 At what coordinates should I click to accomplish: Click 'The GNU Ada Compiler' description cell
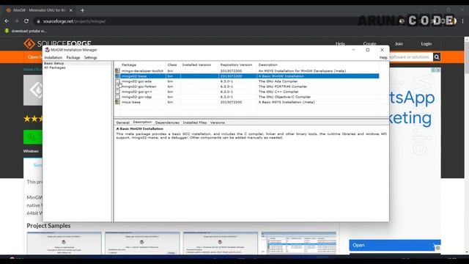point(278,81)
